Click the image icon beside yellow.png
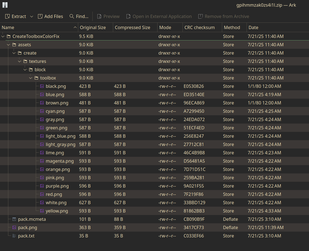Screen dimensions: 309x251 pyautogui.click(x=42, y=211)
